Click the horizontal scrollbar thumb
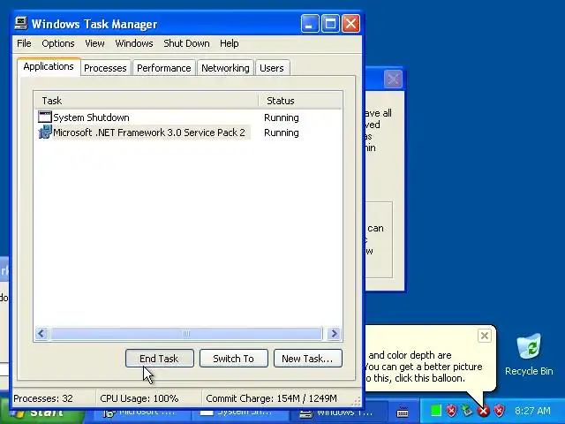This screenshot has height=424, width=565. click(186, 334)
